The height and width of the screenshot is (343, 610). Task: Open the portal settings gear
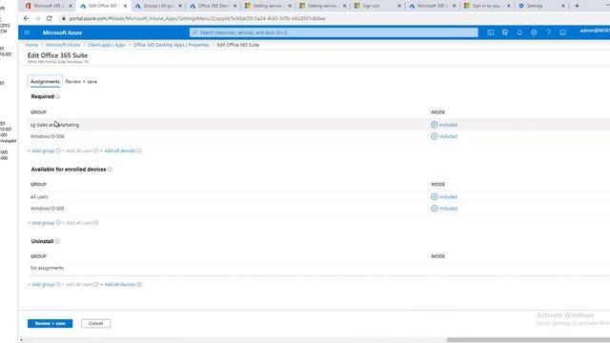coord(534,32)
